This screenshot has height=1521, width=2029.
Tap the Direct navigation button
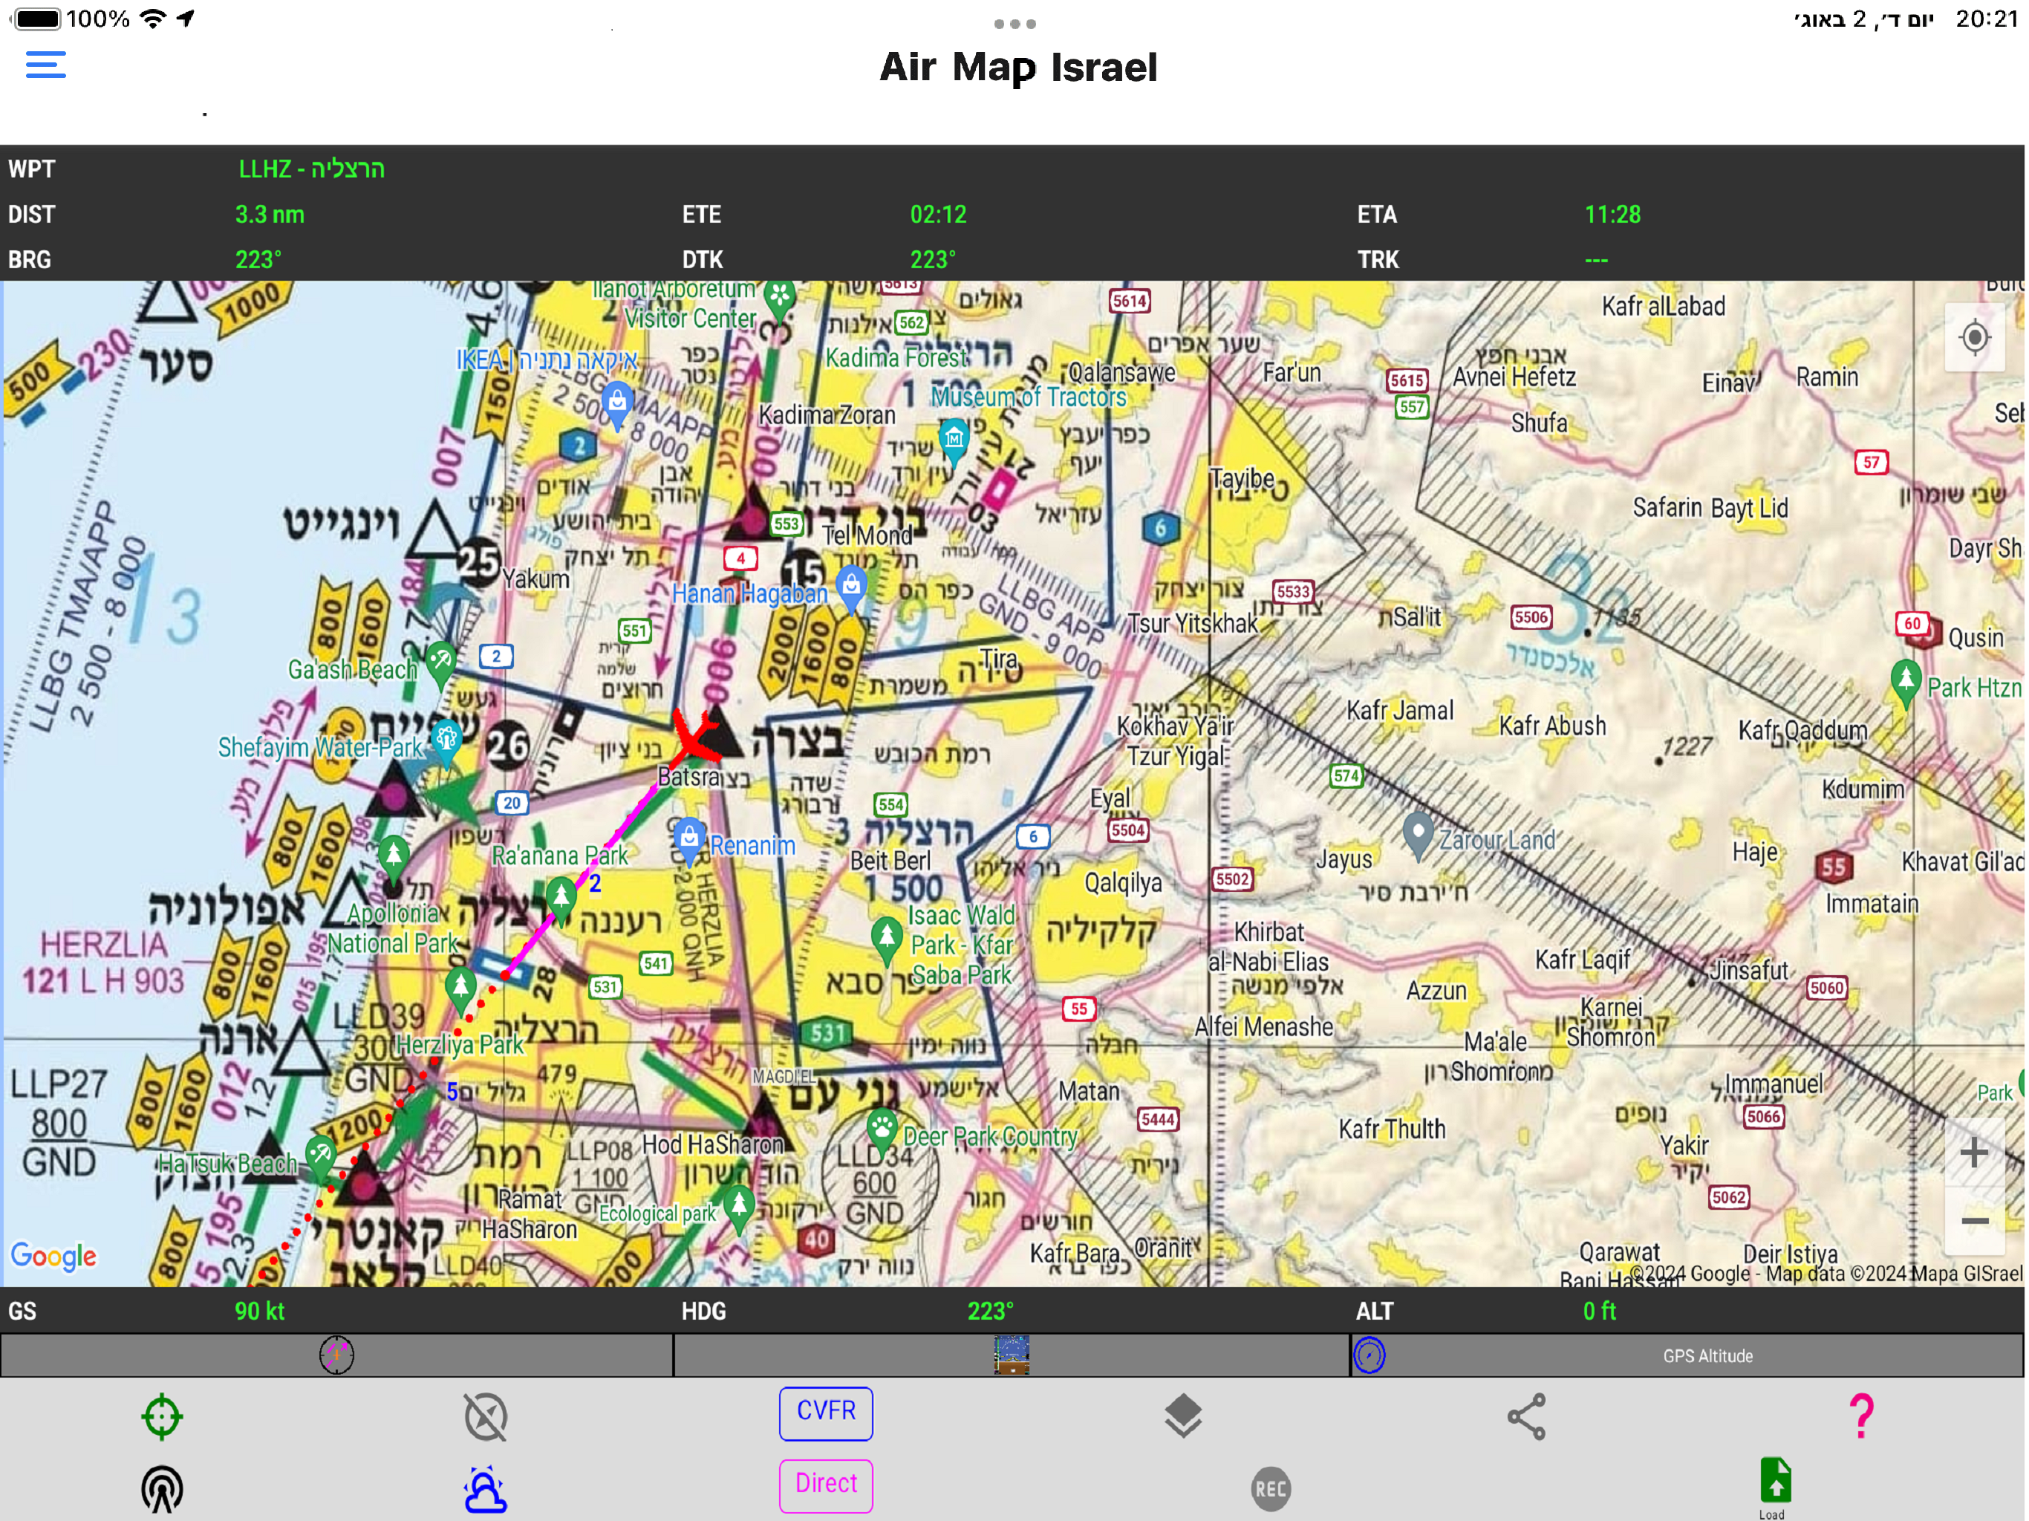pos(826,1485)
